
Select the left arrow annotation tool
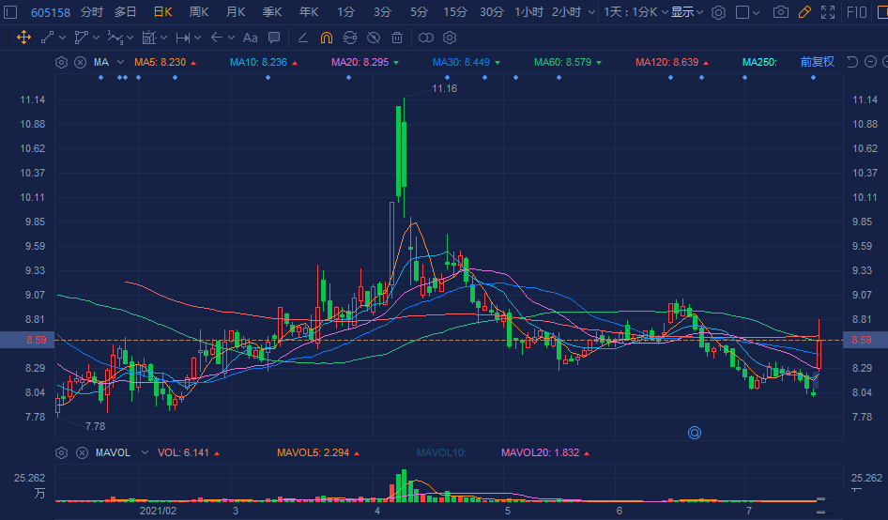(x=216, y=38)
